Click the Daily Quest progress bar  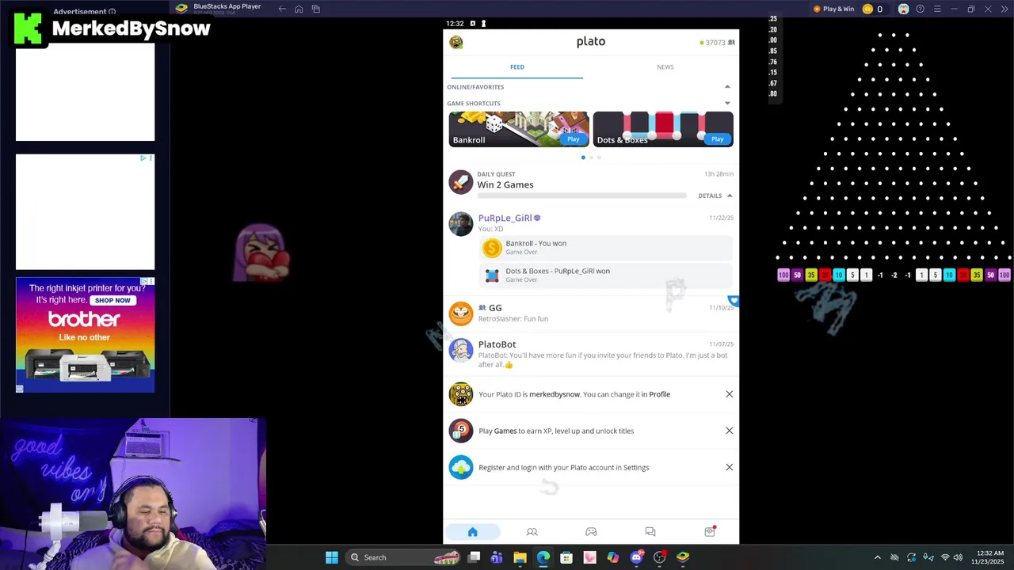[x=581, y=196]
